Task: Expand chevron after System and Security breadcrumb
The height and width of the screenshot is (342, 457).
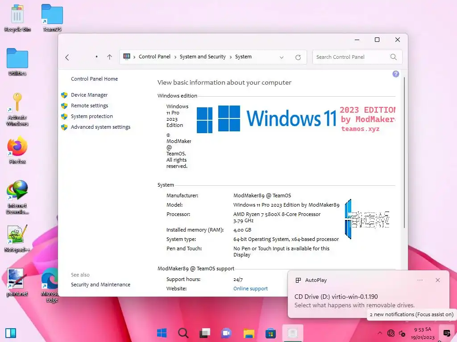Action: click(x=231, y=57)
